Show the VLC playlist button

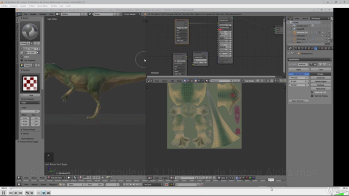(39, 193)
